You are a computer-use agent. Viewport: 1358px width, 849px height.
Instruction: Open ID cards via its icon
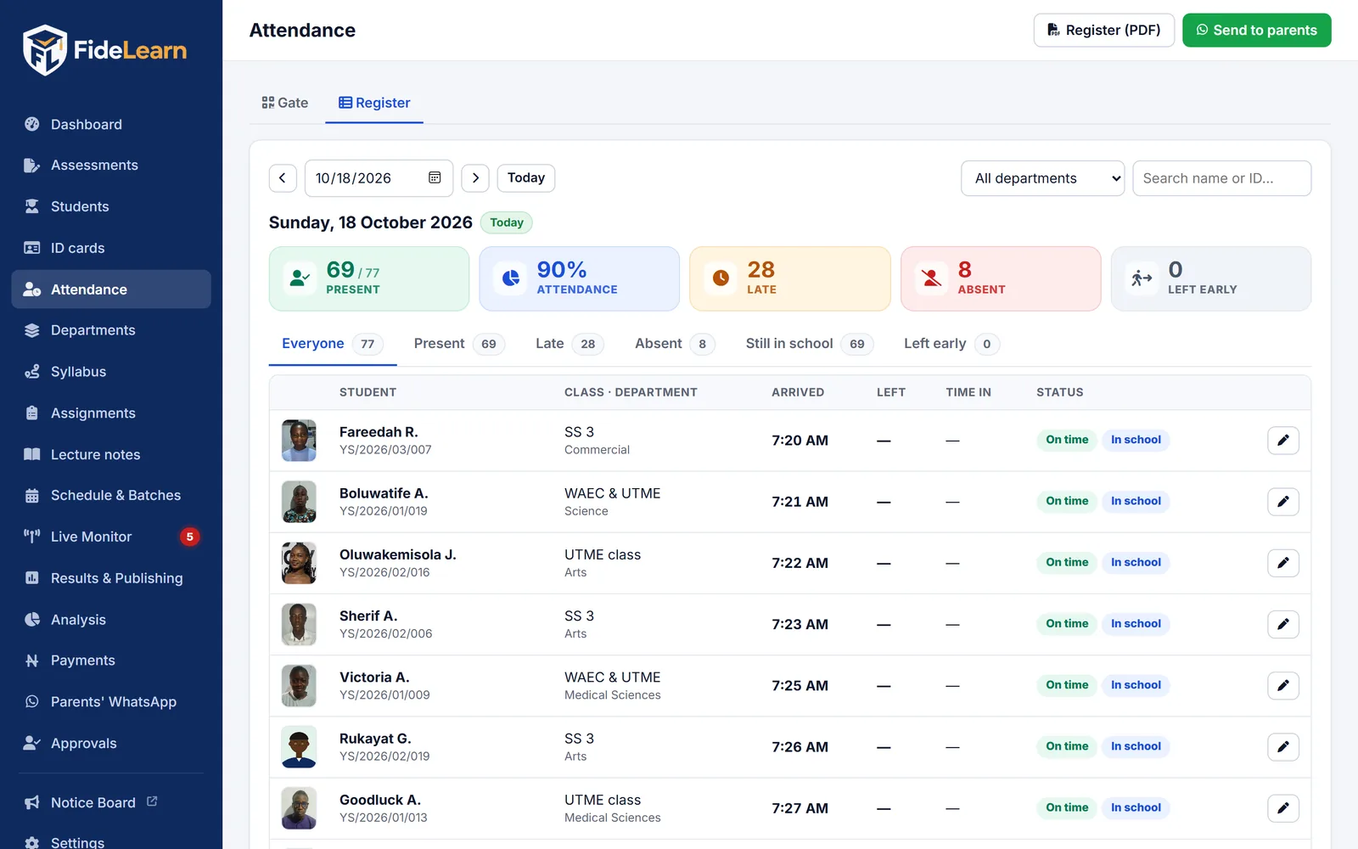pos(32,248)
